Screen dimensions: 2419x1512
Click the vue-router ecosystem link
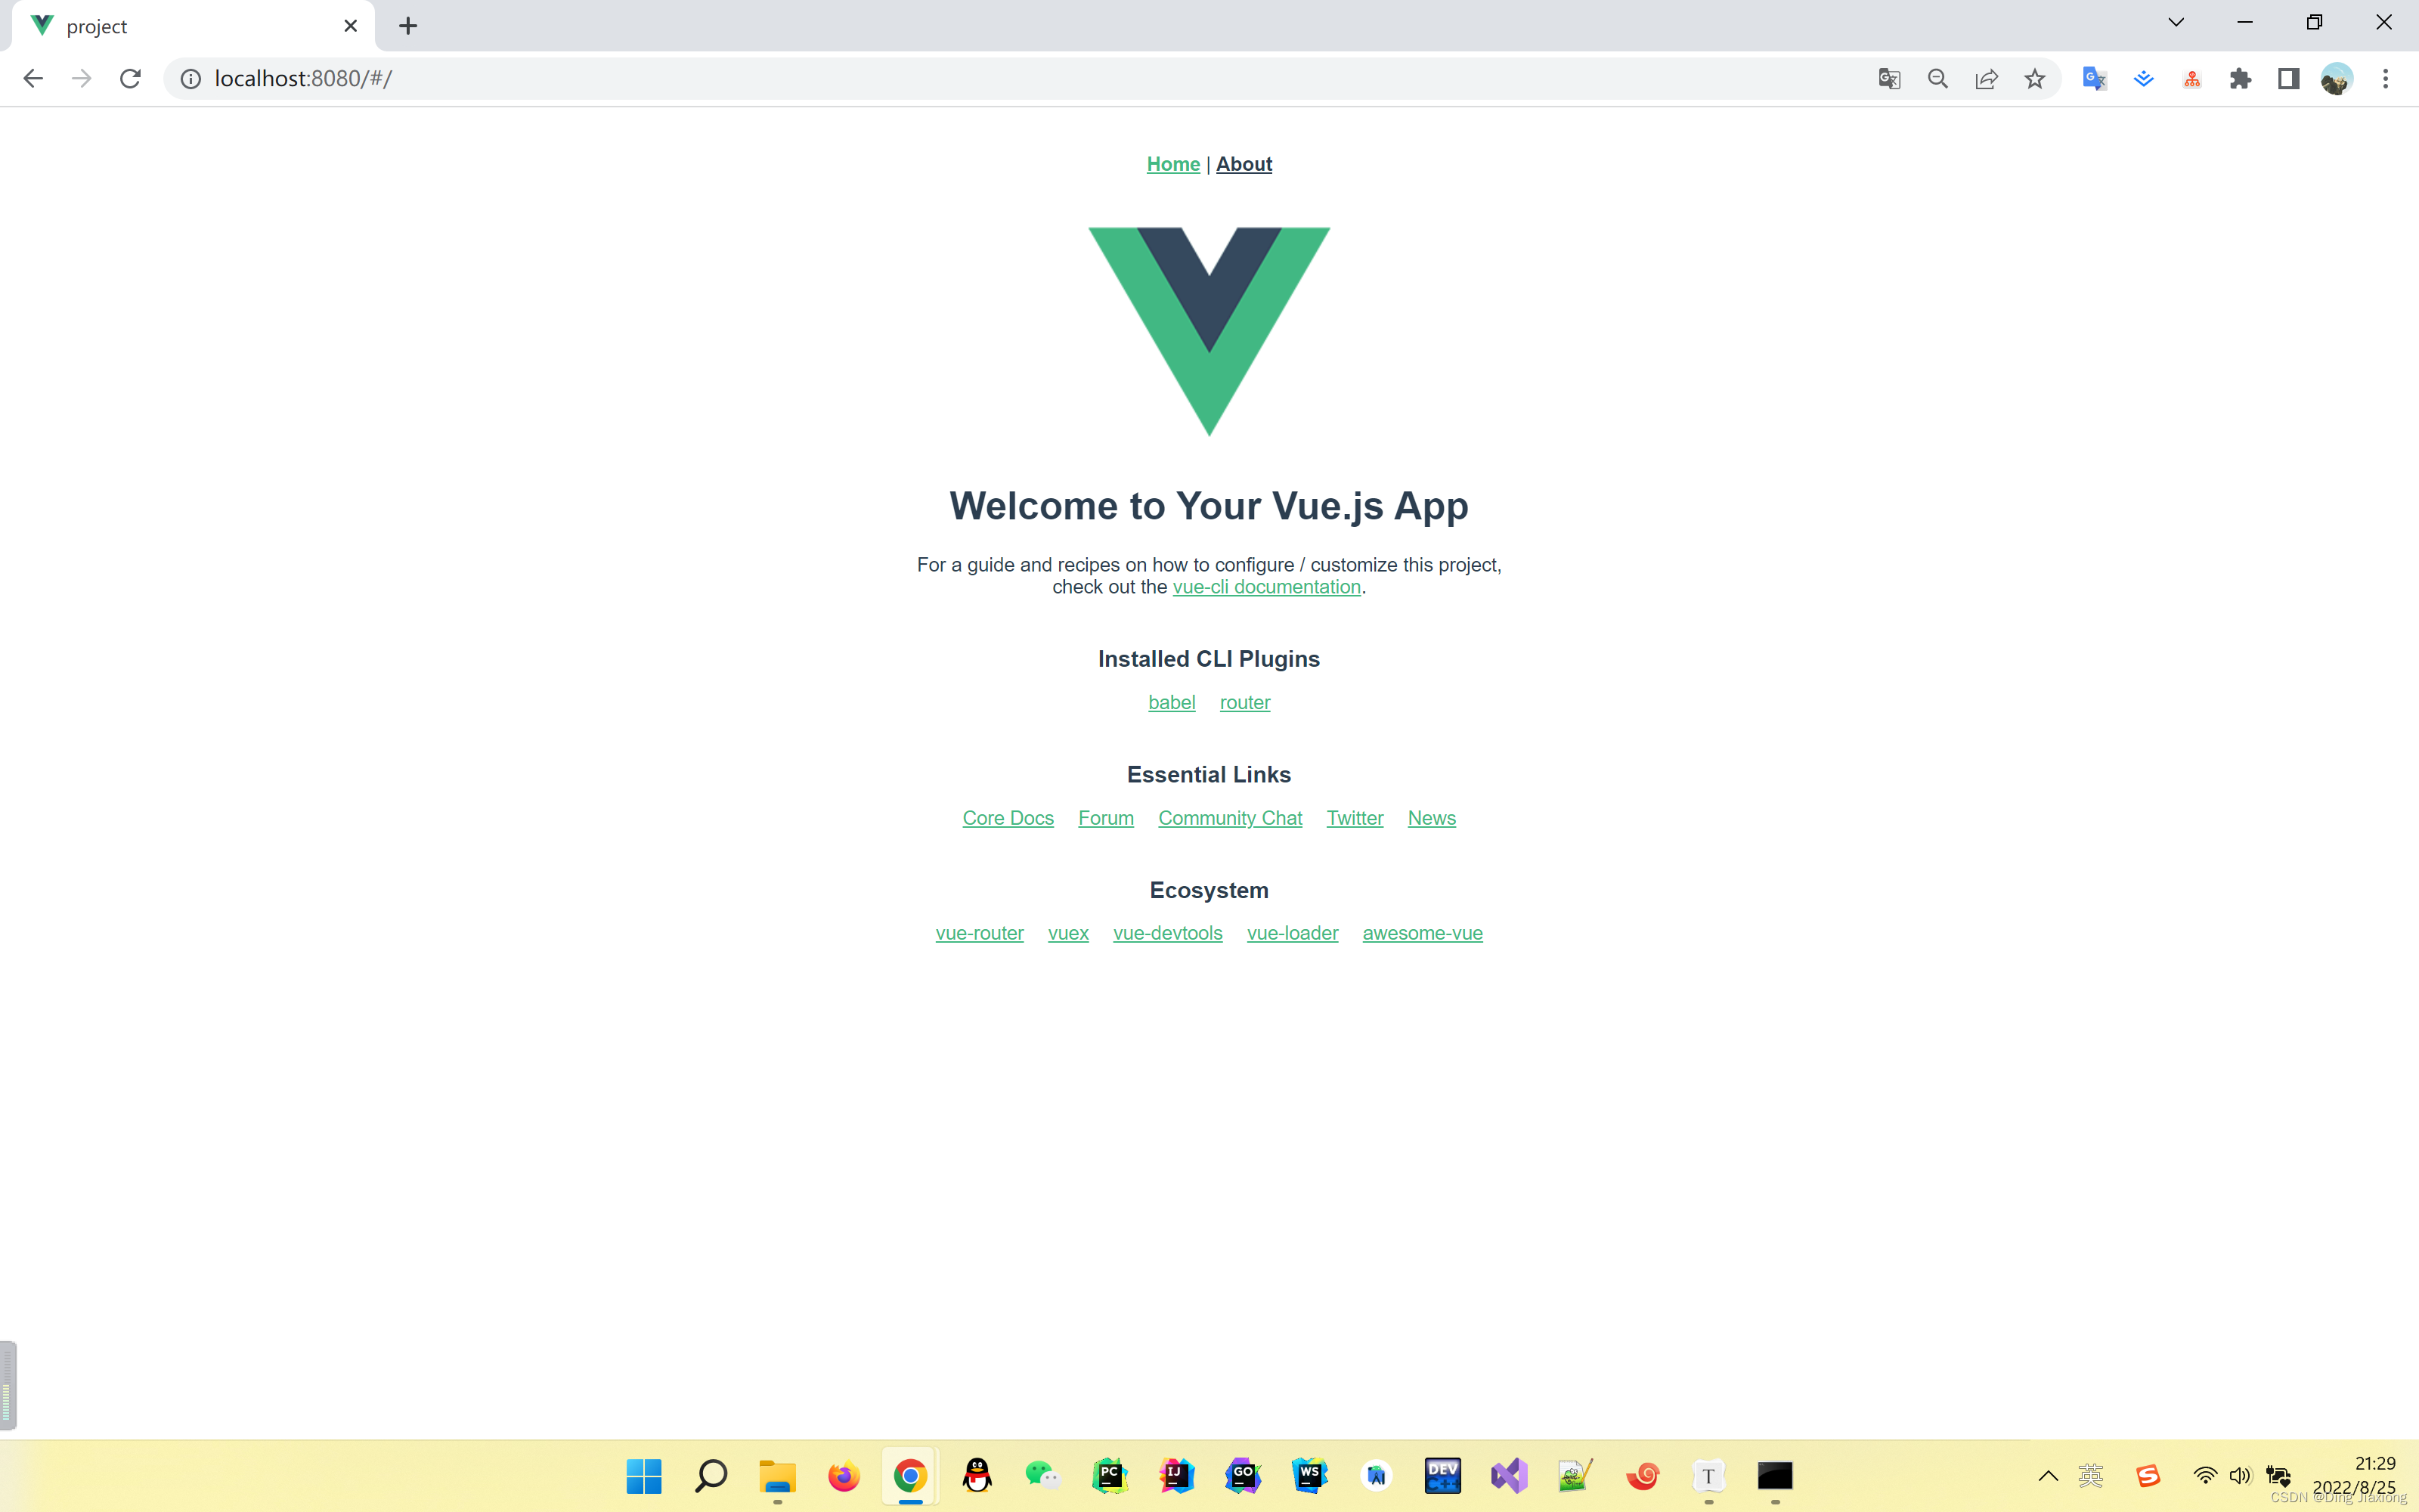tap(979, 932)
